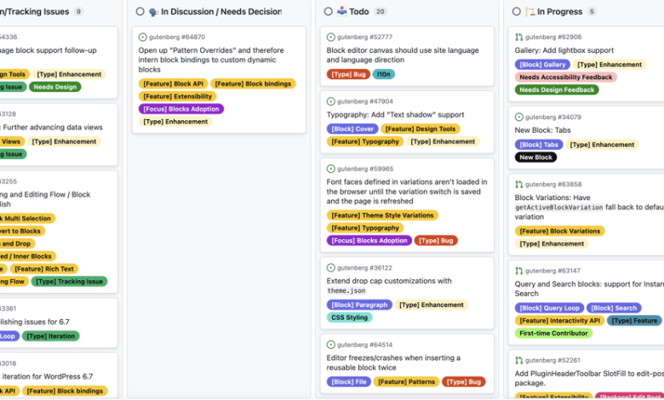Open 'Add PluginHeaderToolbar SlotFill' pull request
664x400 pixels.
589,379
